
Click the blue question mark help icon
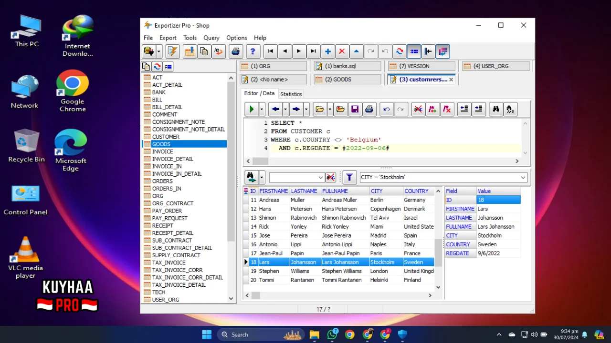pyautogui.click(x=253, y=51)
